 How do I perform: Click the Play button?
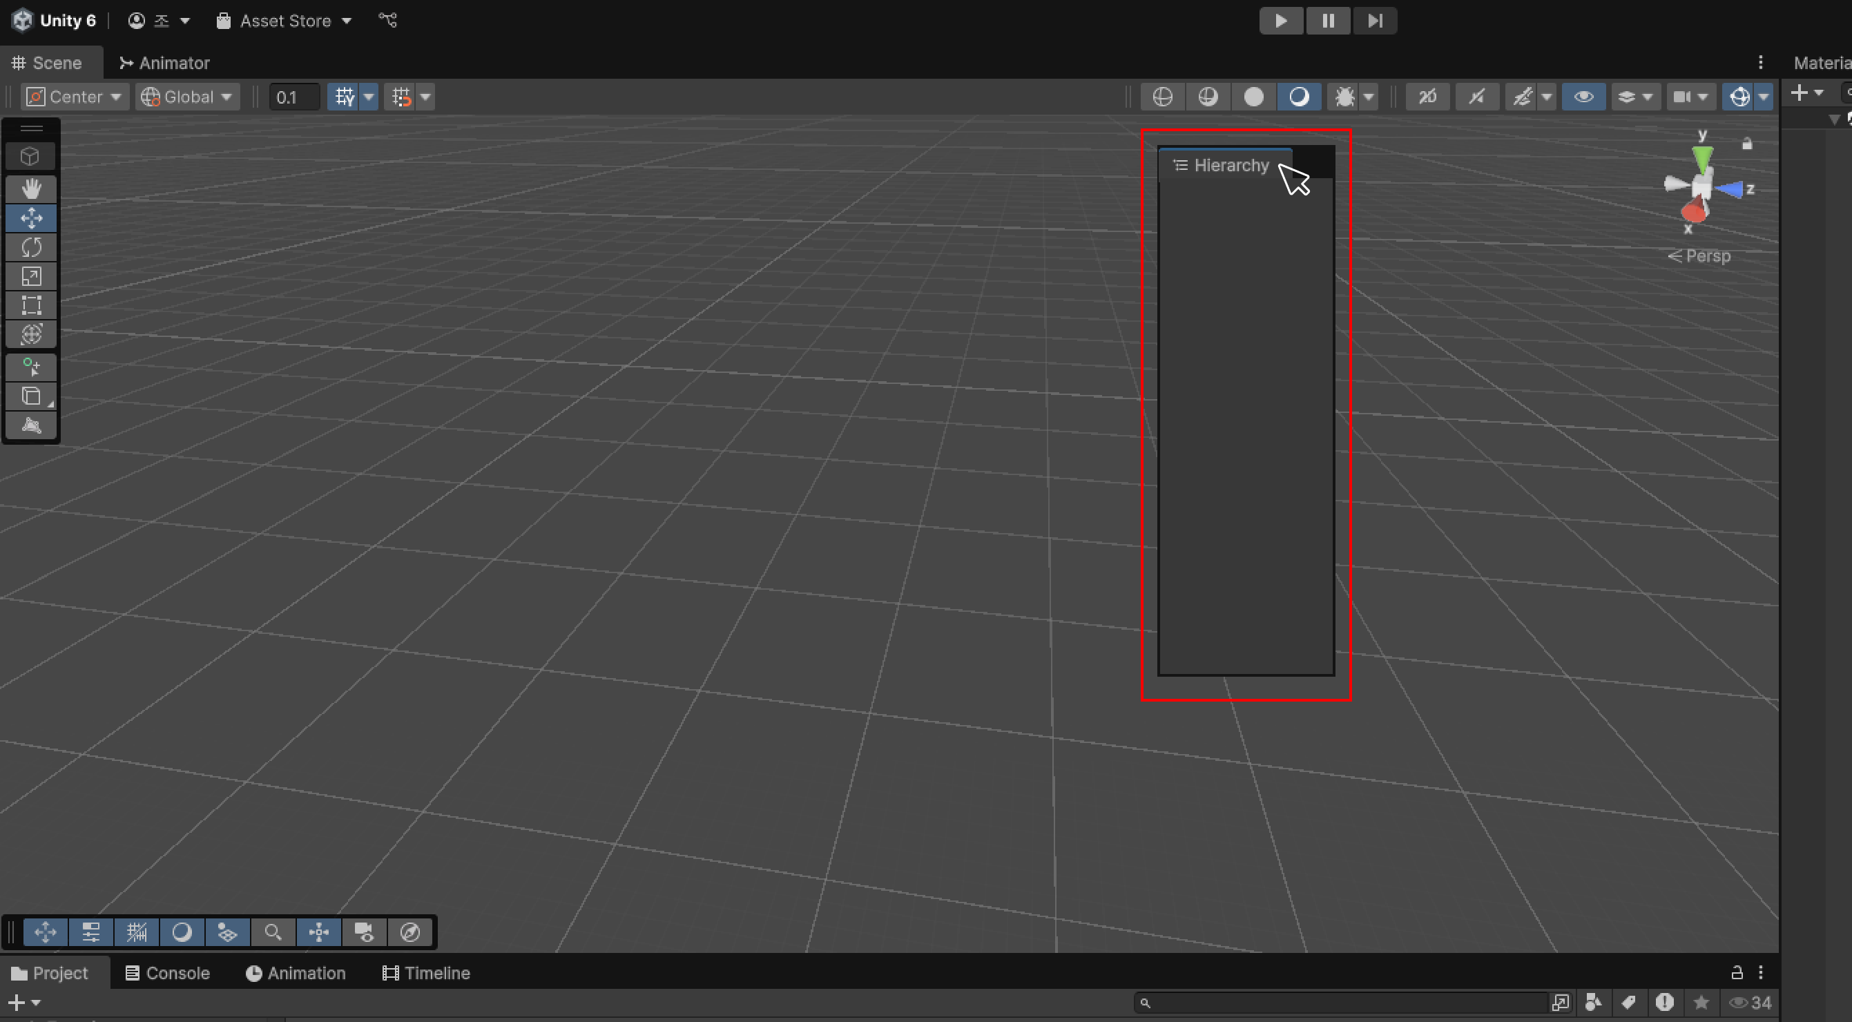click(1280, 21)
